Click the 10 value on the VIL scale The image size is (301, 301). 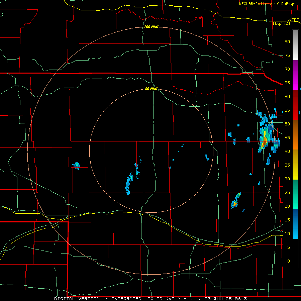[287, 234]
